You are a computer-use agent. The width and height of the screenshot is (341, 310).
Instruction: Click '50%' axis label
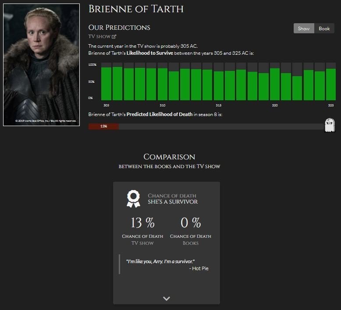click(x=91, y=82)
